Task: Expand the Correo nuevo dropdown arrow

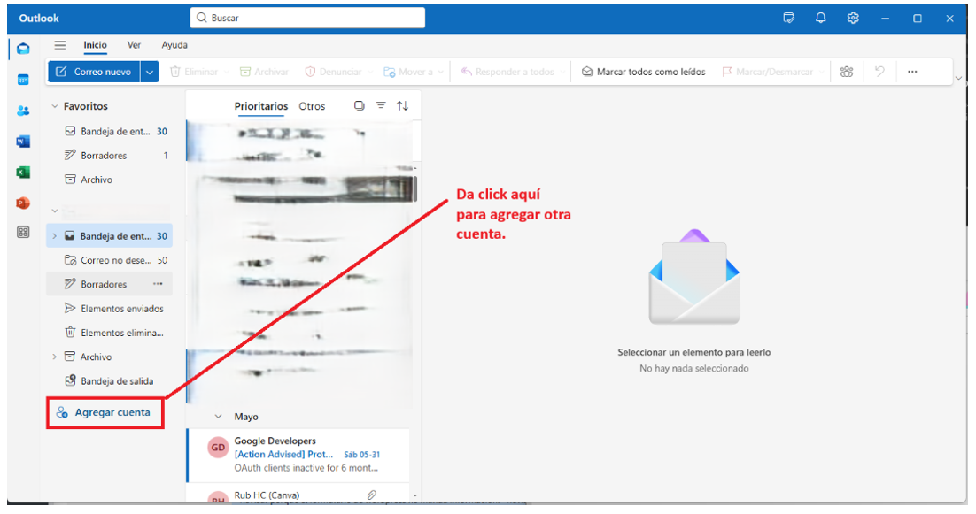Action: click(x=150, y=72)
